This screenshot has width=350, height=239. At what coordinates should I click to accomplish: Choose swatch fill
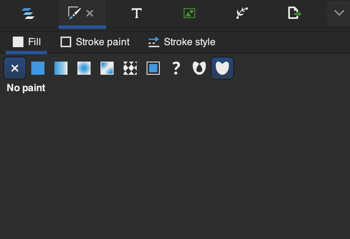[x=153, y=68]
